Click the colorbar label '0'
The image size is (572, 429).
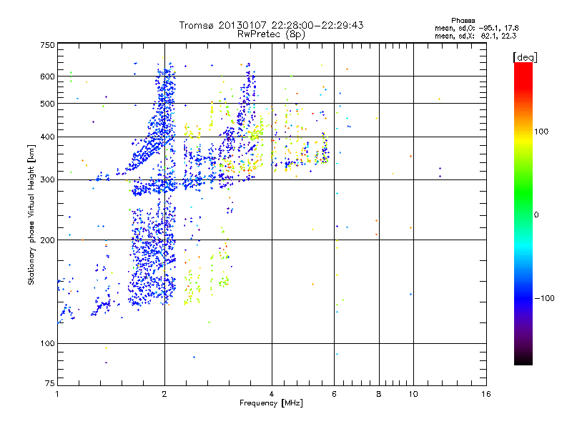click(536, 215)
